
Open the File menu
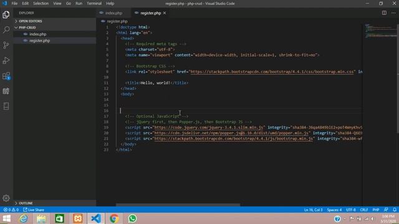[14, 4]
